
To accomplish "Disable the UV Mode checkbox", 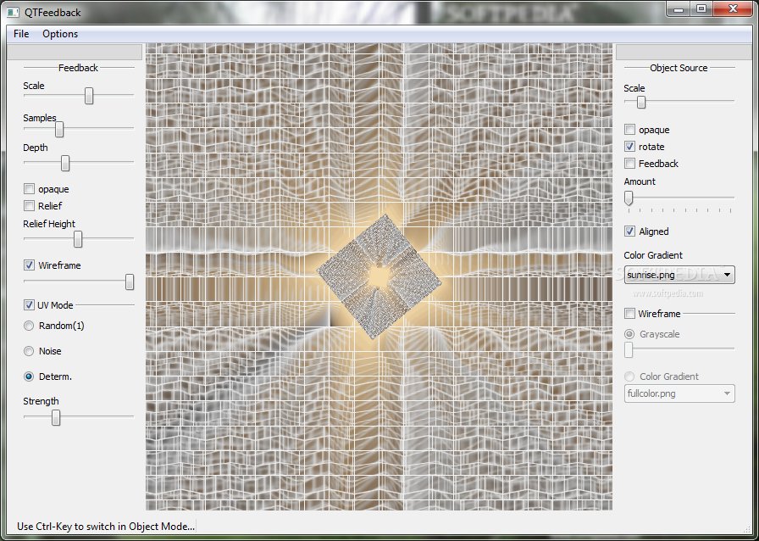I will coord(29,305).
